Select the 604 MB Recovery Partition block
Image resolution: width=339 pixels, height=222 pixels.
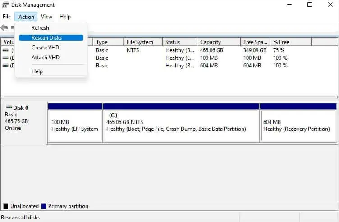[298, 125]
